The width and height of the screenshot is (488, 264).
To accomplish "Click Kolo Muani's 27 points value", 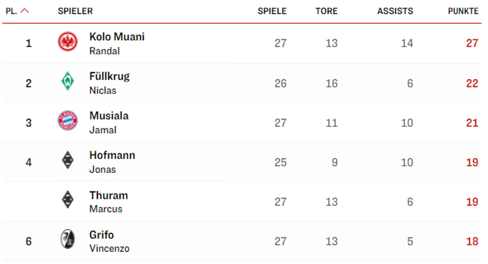I will (472, 43).
